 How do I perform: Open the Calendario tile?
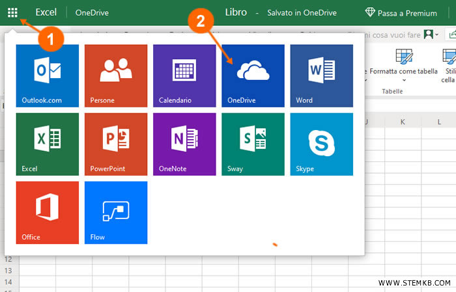coord(184,75)
